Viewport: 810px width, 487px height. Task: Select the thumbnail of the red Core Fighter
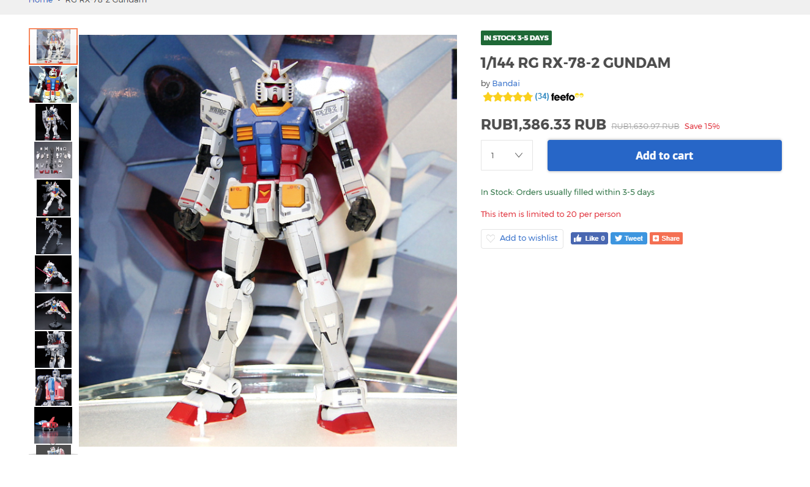[53, 425]
